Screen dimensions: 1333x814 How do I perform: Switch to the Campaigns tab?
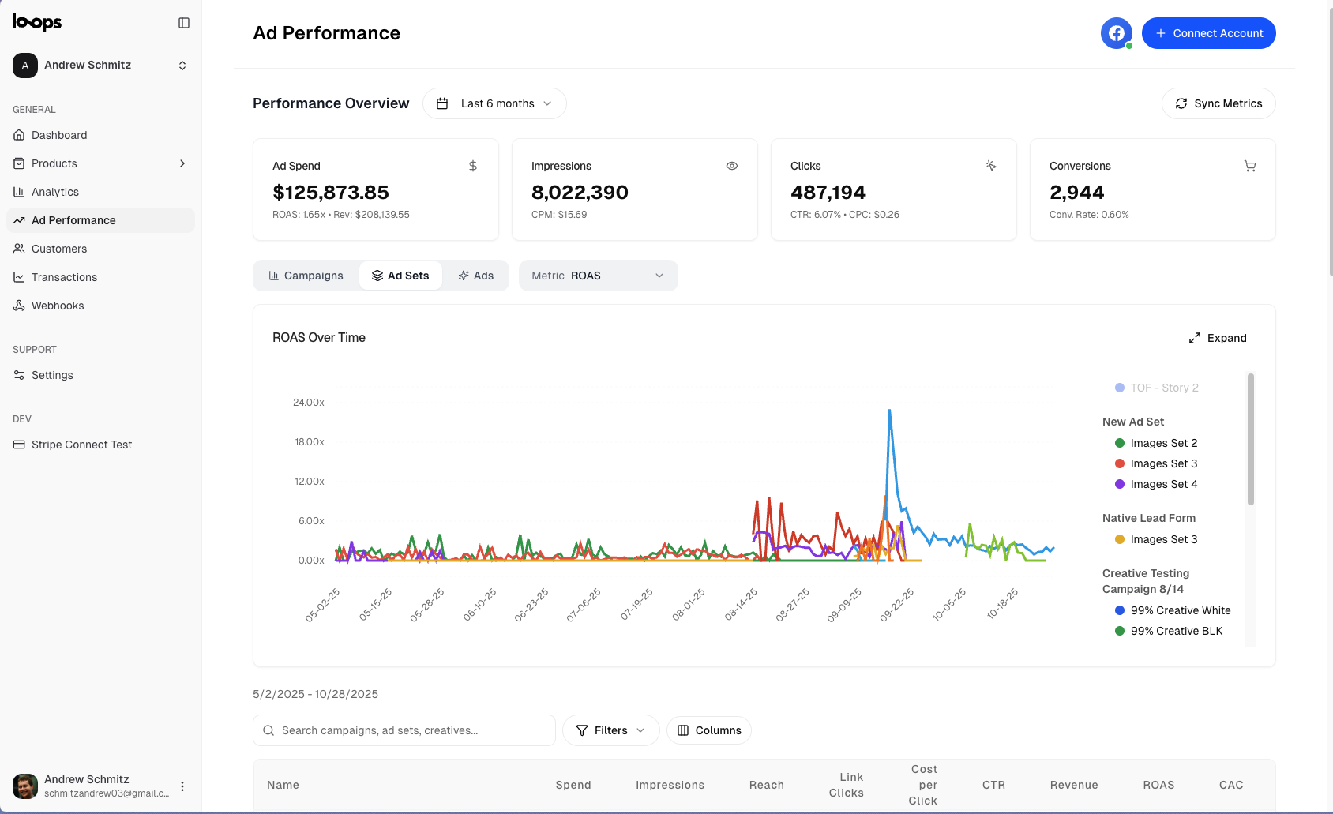pos(306,276)
